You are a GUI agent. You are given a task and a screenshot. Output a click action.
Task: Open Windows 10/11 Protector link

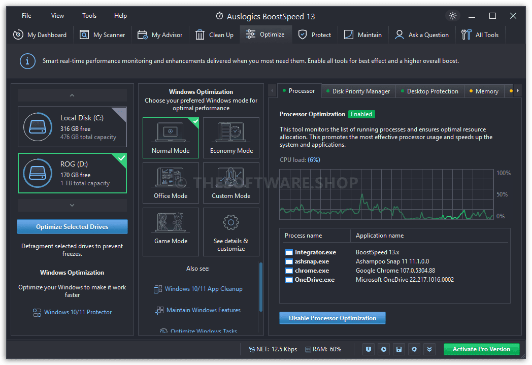(x=78, y=312)
